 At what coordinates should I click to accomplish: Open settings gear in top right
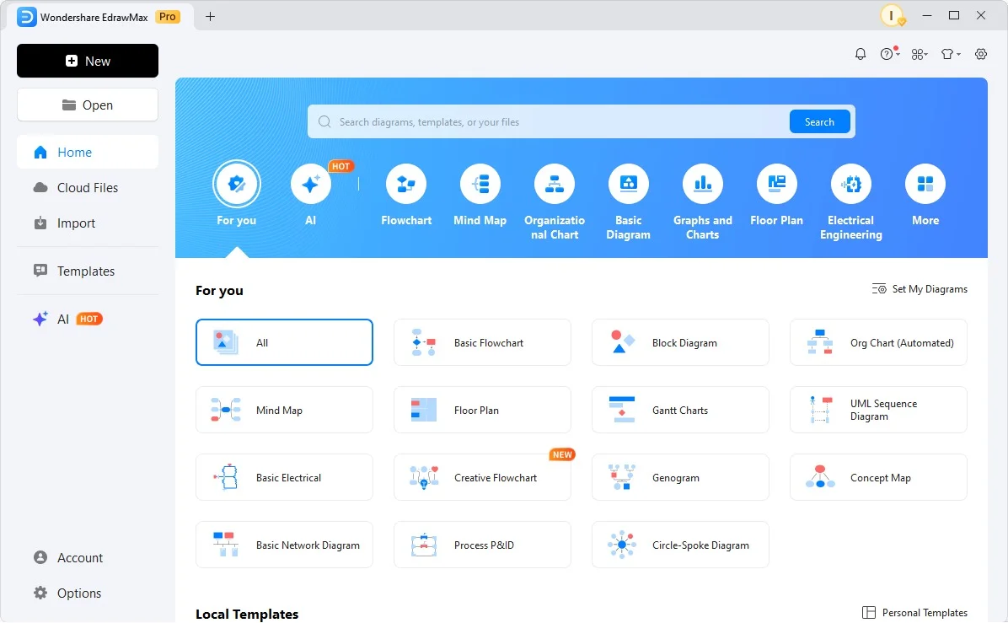pos(981,54)
